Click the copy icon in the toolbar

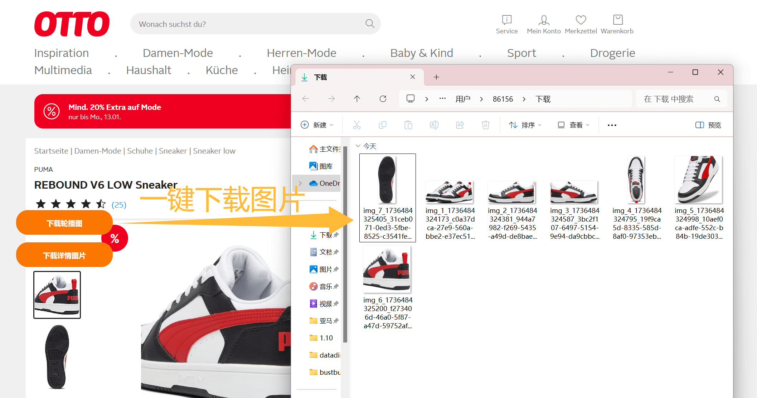[383, 125]
